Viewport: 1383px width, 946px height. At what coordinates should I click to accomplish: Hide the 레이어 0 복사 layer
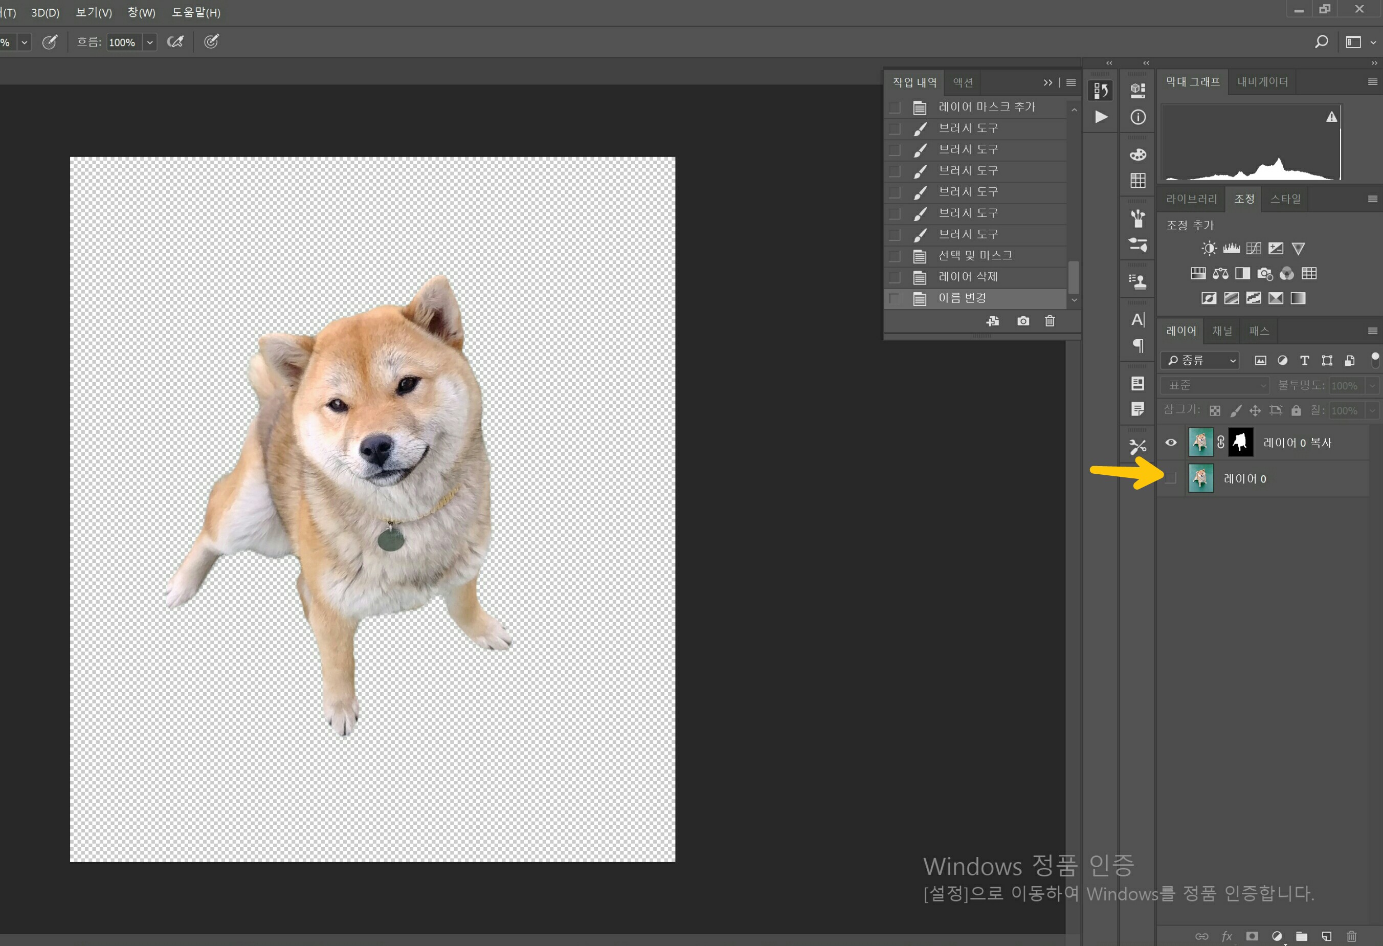[1171, 443]
